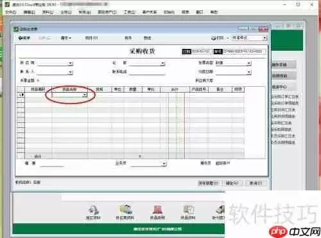Click the back-arrow new order toolbar icon

click(24, 38)
